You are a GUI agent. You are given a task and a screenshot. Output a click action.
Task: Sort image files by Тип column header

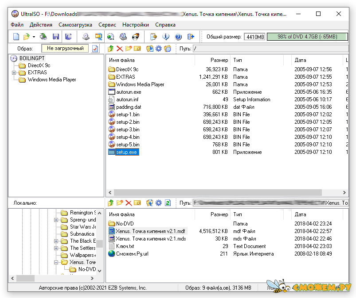point(257,60)
